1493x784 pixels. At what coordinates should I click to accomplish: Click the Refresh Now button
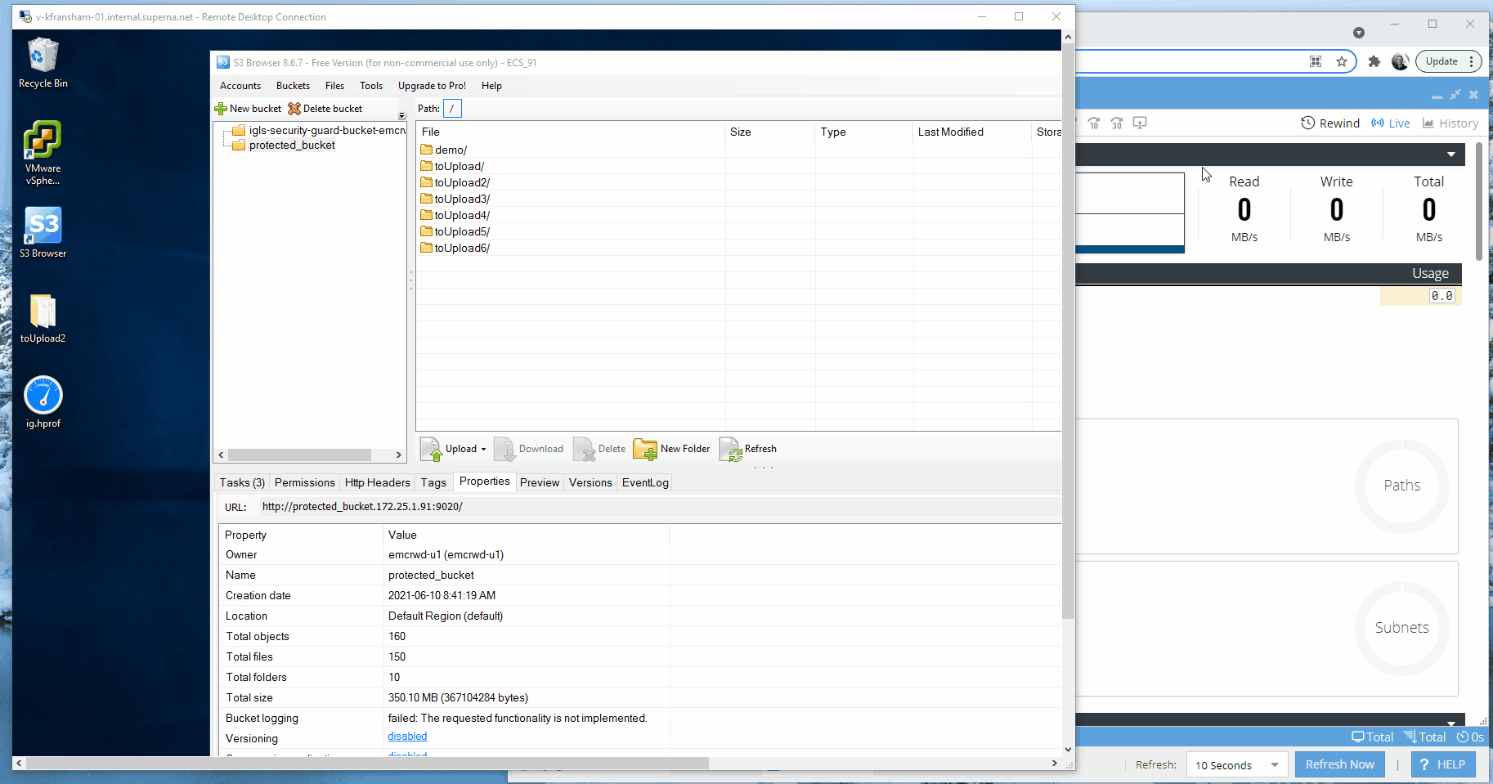click(1339, 764)
